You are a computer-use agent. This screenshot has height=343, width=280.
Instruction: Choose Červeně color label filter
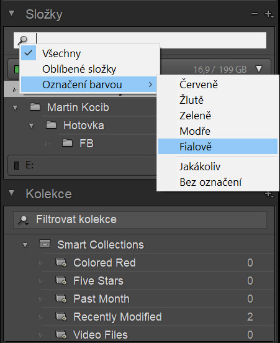click(218, 85)
